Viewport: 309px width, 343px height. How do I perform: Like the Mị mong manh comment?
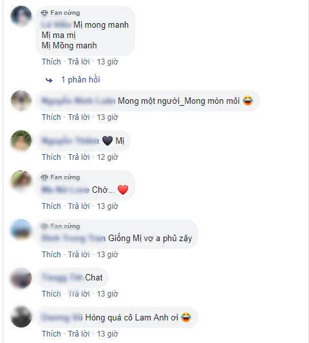(x=51, y=62)
